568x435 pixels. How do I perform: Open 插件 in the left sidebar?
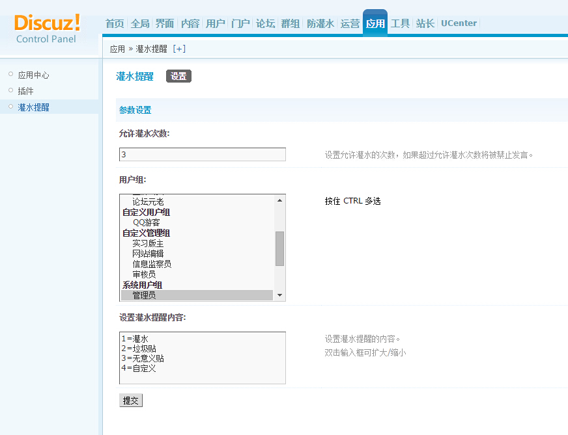(25, 91)
